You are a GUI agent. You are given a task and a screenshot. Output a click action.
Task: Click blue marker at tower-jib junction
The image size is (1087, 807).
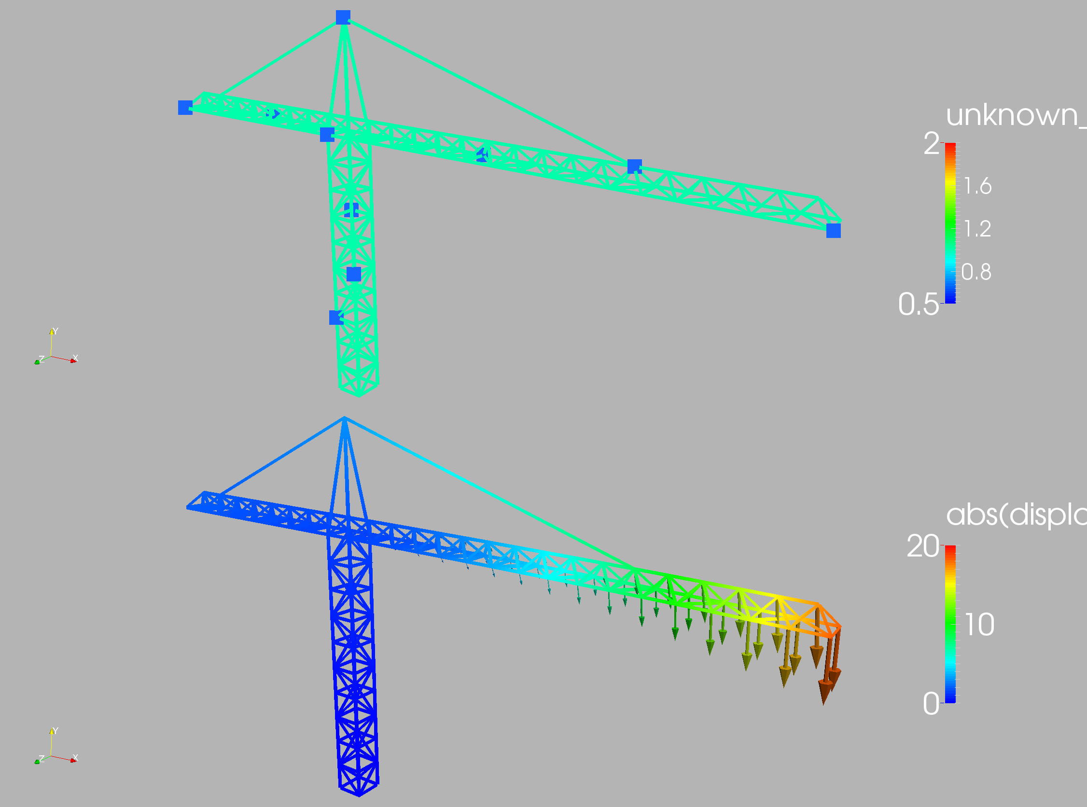pyautogui.click(x=327, y=134)
